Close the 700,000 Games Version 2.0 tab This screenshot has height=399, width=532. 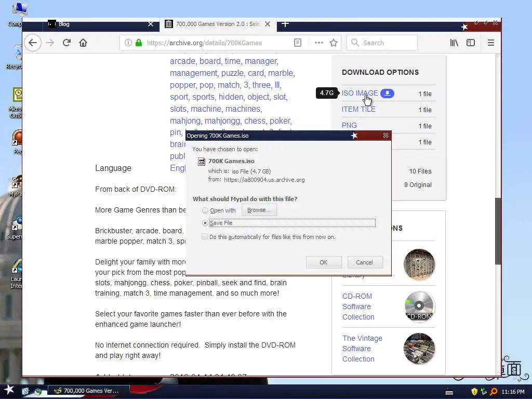tap(268, 24)
